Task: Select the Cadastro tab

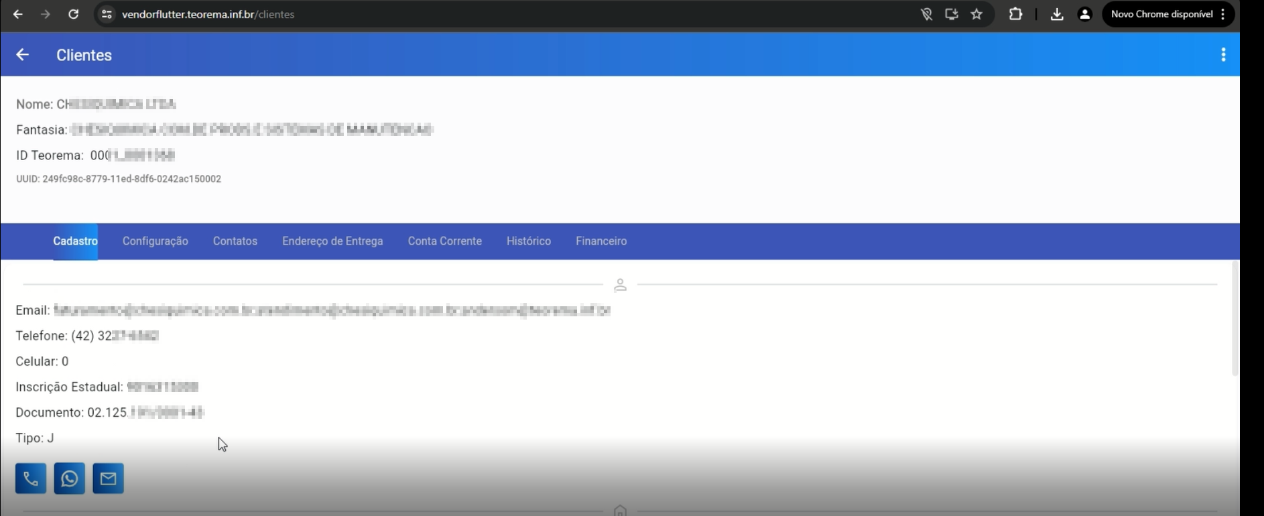Action: (x=75, y=241)
